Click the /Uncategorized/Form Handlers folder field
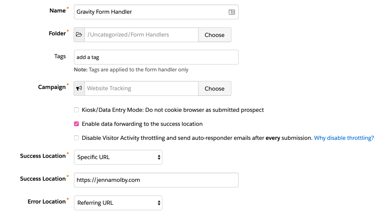The width and height of the screenshot is (391, 216). tap(141, 35)
